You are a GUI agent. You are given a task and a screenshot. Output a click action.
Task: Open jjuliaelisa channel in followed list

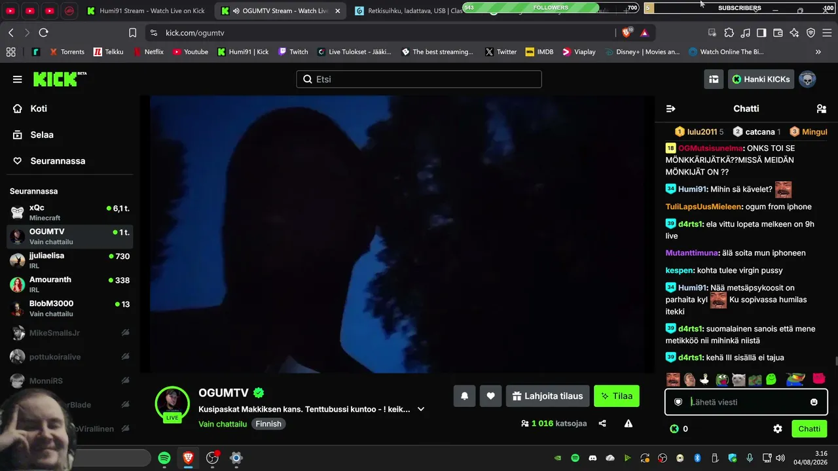(x=69, y=260)
